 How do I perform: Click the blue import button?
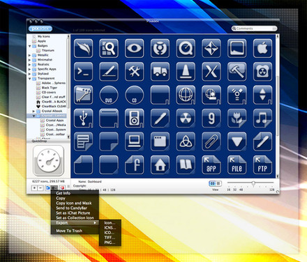pos(47,187)
